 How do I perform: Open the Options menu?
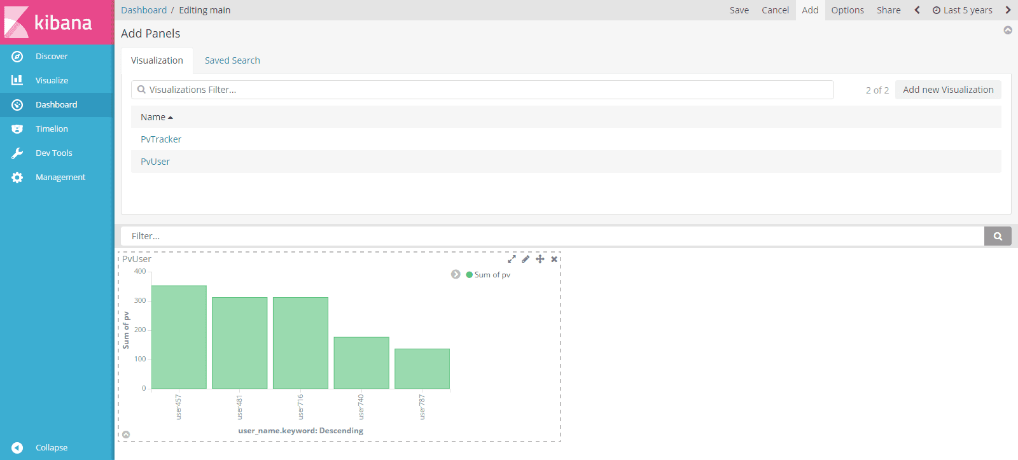[847, 10]
